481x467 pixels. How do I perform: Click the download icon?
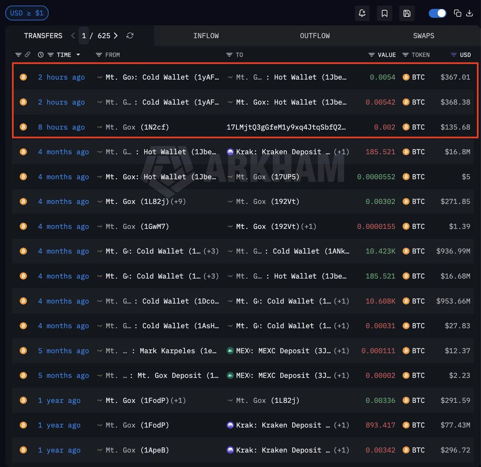pos(470,13)
